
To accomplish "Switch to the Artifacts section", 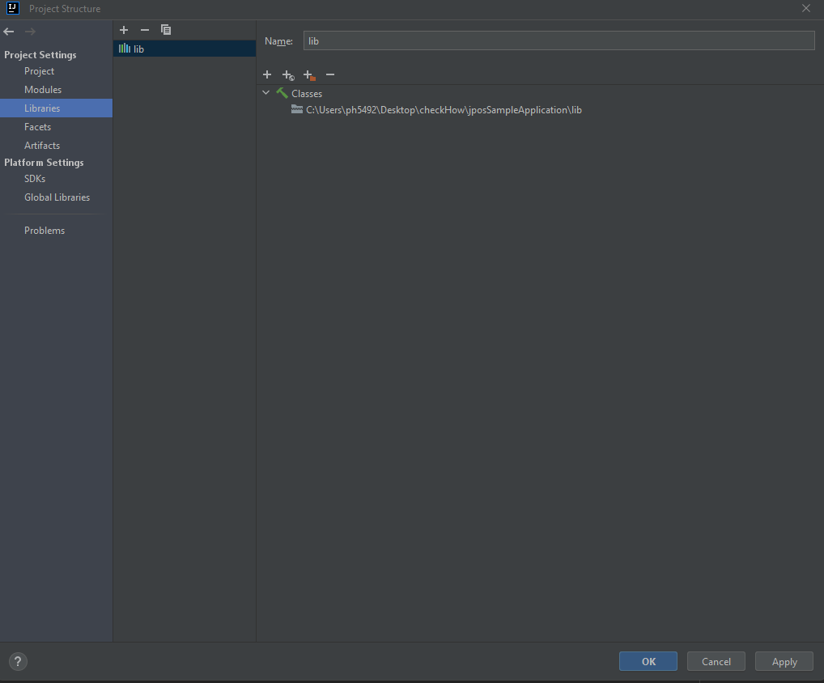I will tap(42, 146).
